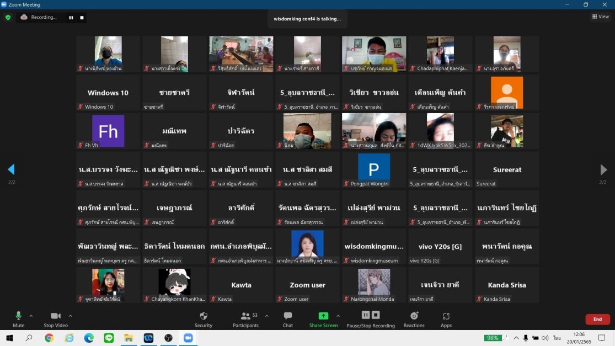Open Share Screen options arrow
615x346 pixels.
[x=338, y=316]
